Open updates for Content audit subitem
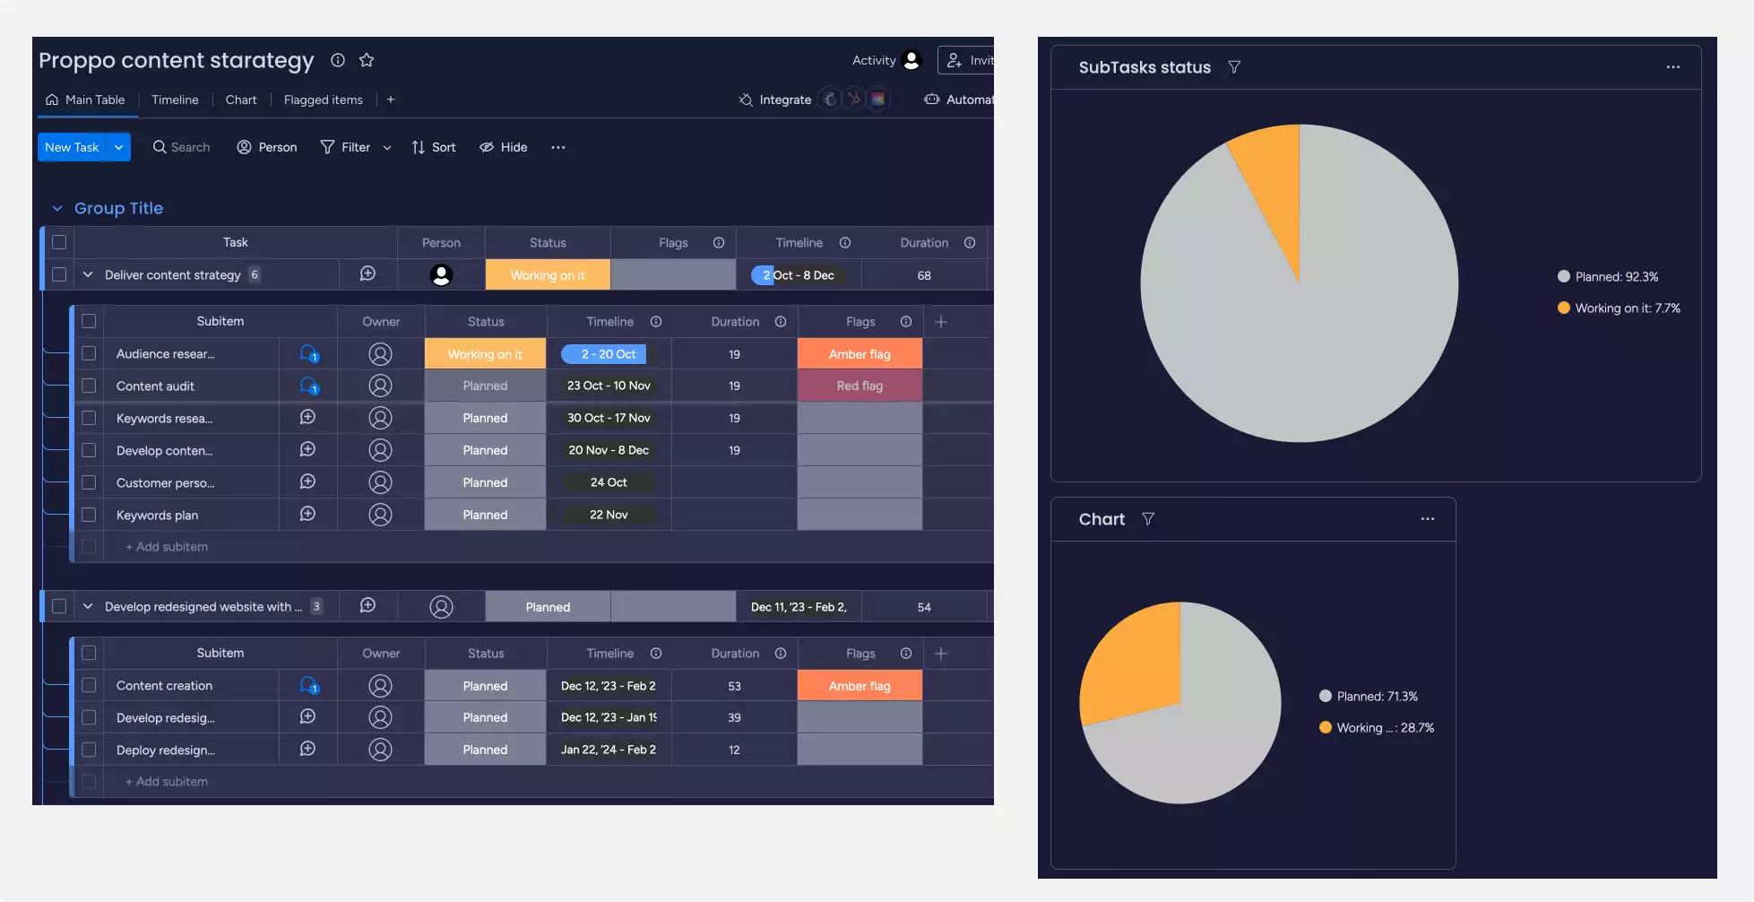The height and width of the screenshot is (902, 1754). 309,386
